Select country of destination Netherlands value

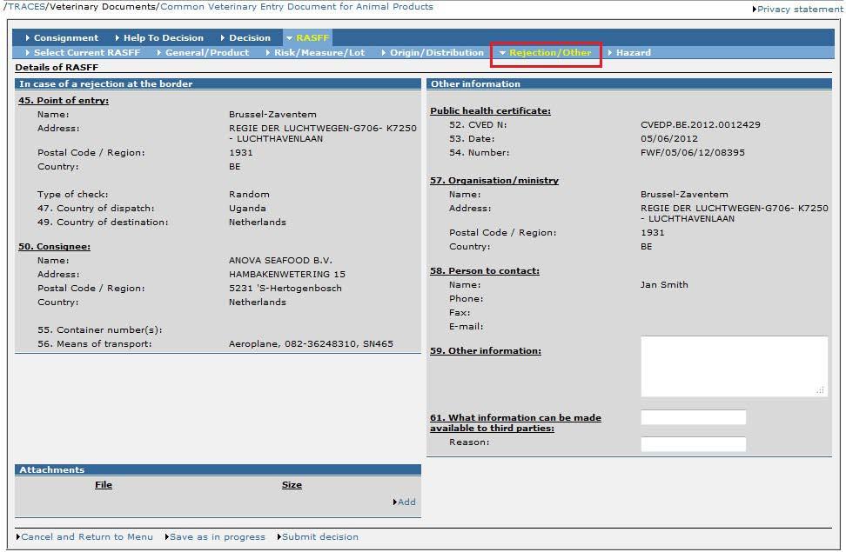[x=257, y=222]
